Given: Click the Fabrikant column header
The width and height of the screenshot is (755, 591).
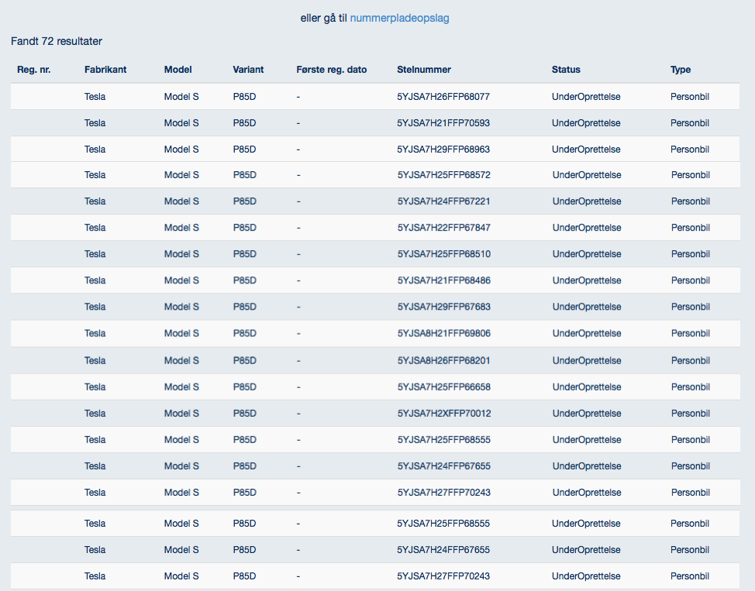Looking at the screenshot, I should (x=105, y=70).
